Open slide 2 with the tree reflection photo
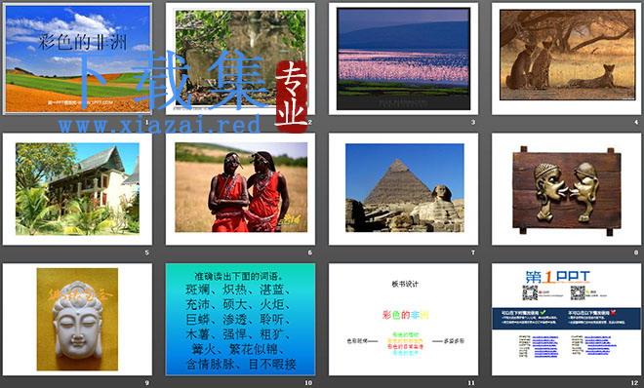Screen dimensions: 644x388 [240, 58]
